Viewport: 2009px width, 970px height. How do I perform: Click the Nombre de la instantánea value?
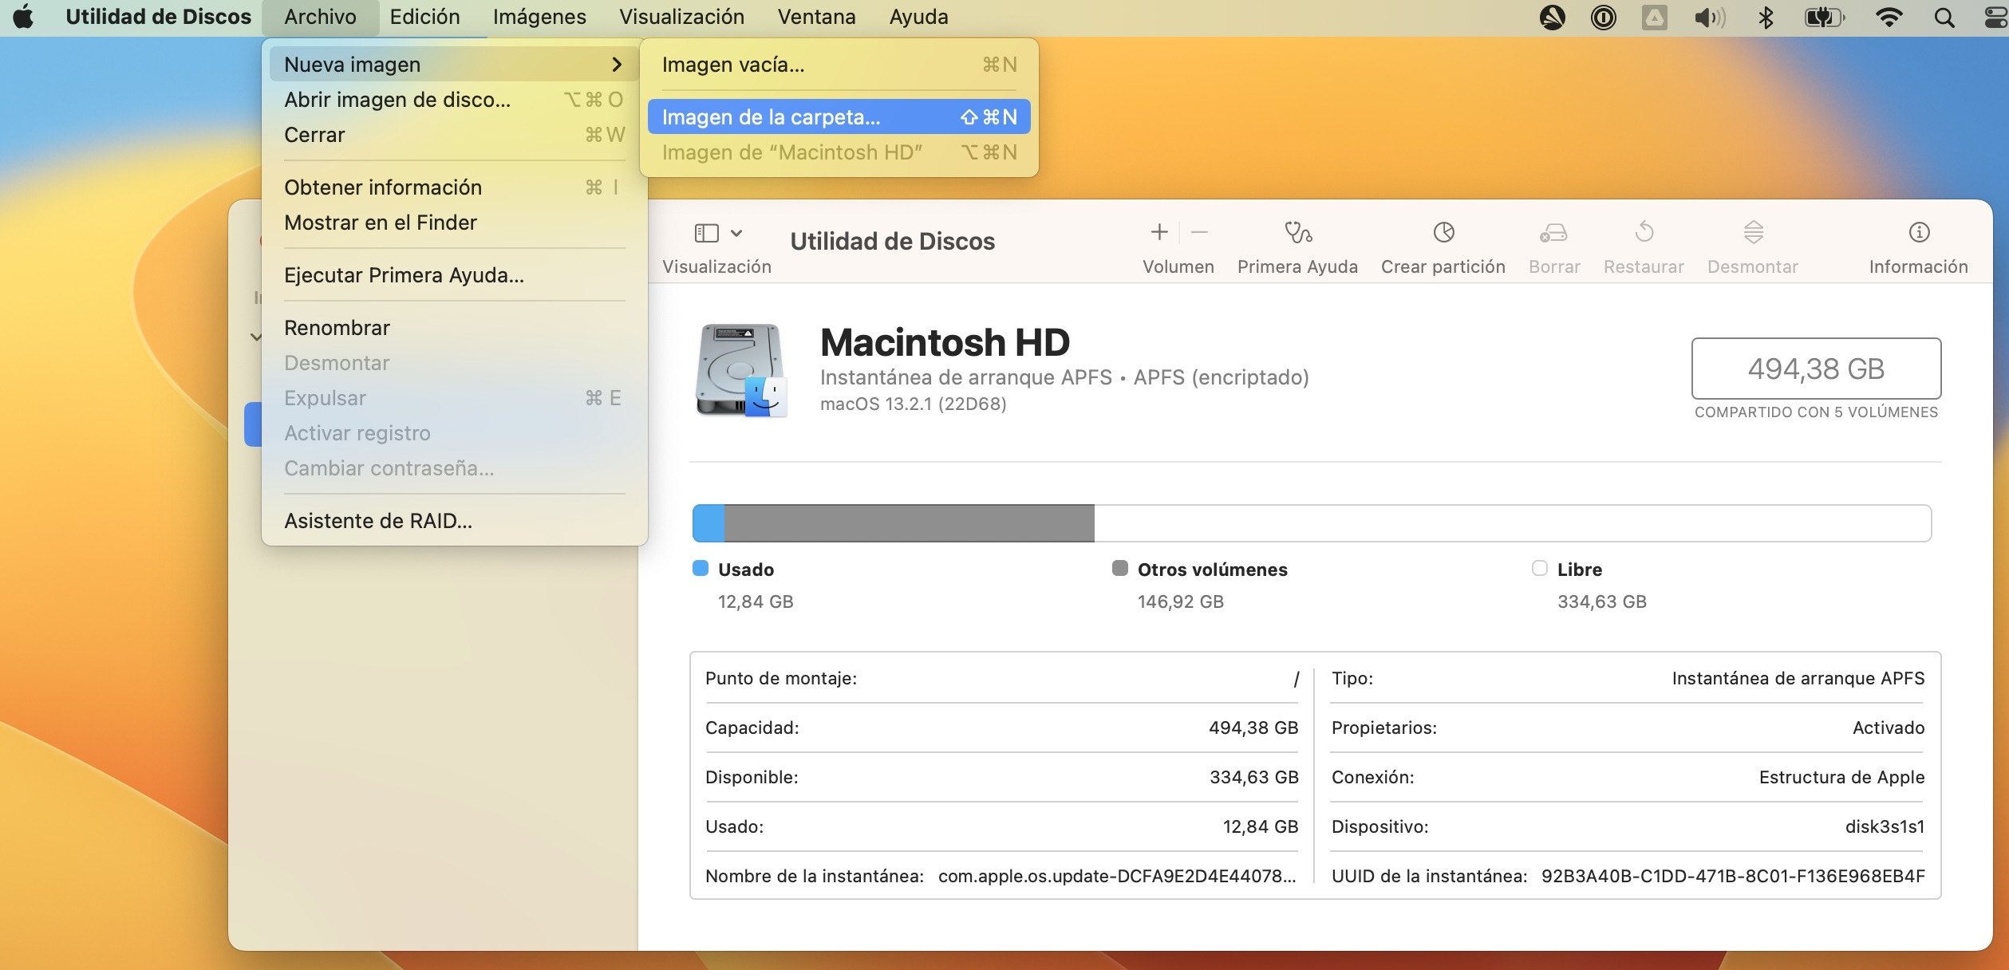[1117, 876]
